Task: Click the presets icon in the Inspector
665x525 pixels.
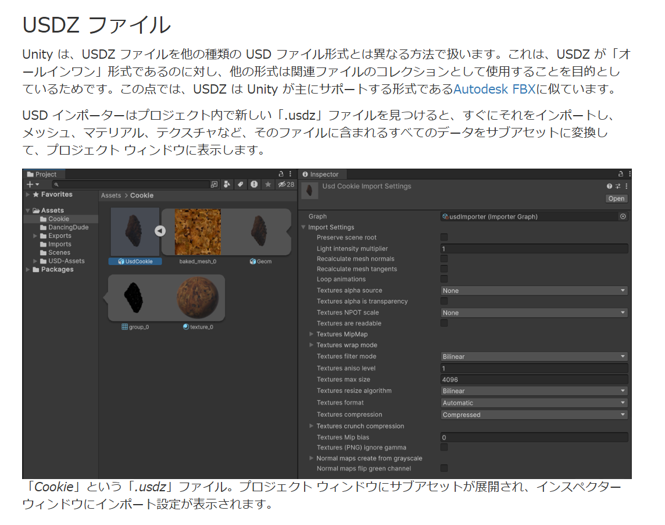Action: click(x=617, y=186)
